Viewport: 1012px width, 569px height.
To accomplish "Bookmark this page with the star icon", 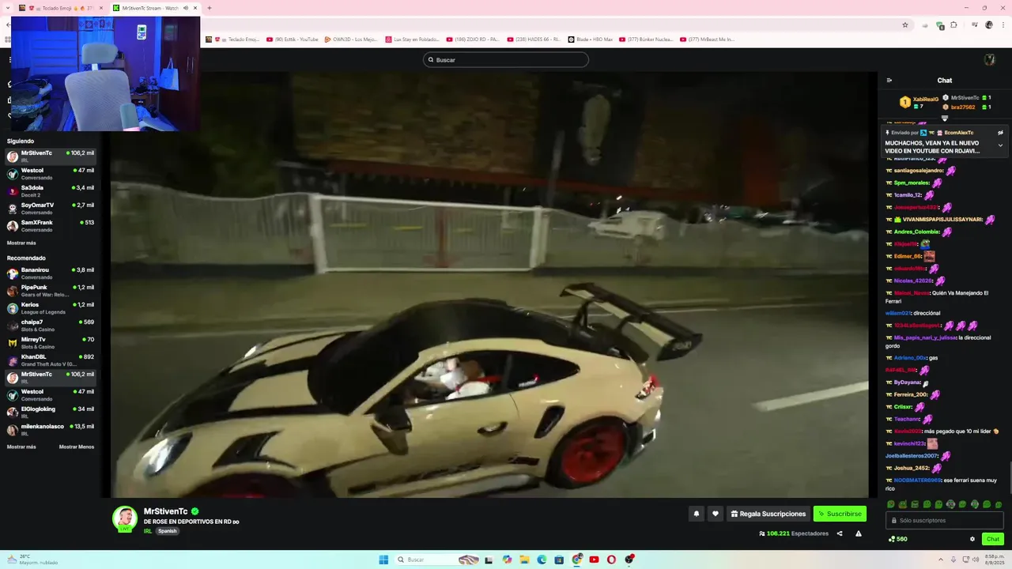I will [x=905, y=24].
